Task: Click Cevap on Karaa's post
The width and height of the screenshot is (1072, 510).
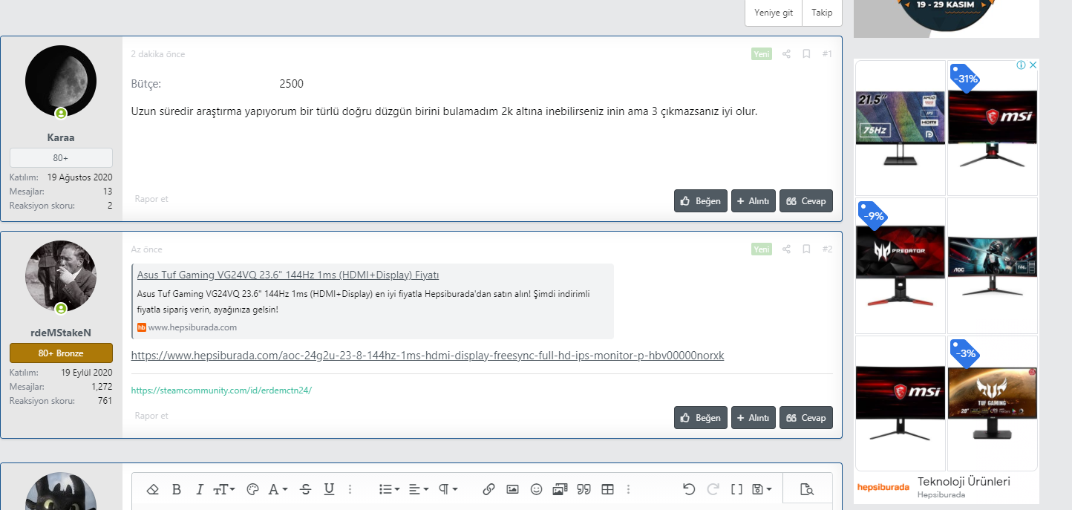Action: click(x=806, y=201)
